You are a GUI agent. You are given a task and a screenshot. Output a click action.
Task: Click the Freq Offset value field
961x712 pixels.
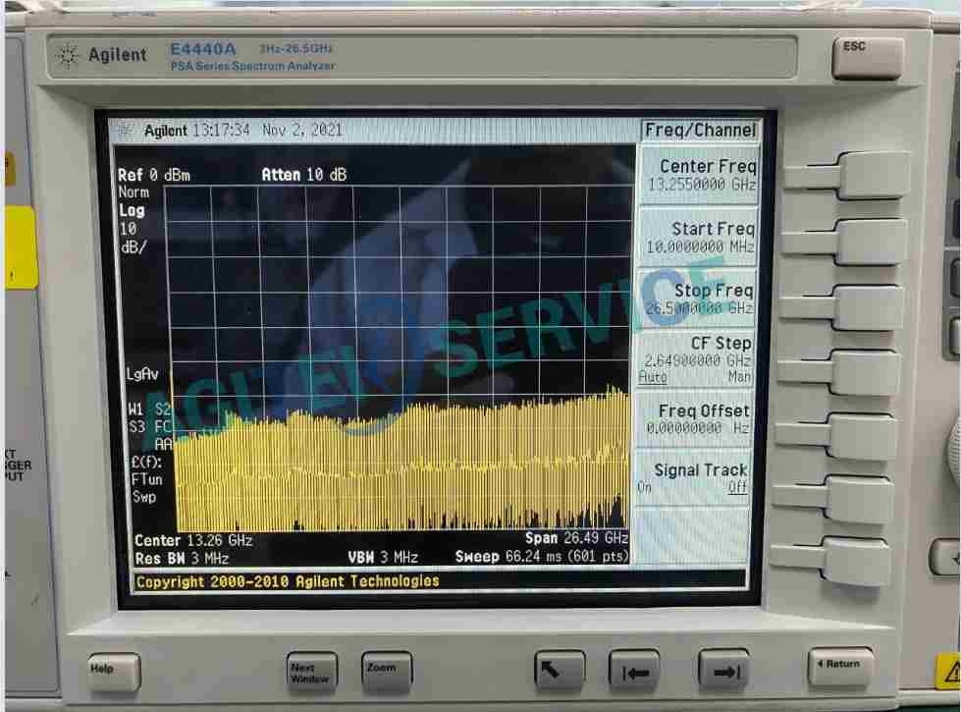(698, 429)
